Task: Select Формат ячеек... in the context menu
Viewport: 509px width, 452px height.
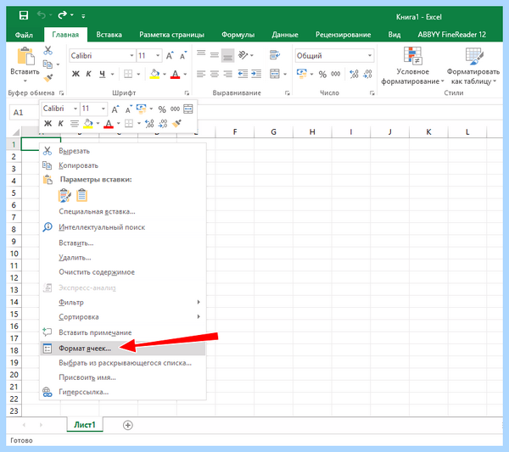Action: [x=123, y=349]
